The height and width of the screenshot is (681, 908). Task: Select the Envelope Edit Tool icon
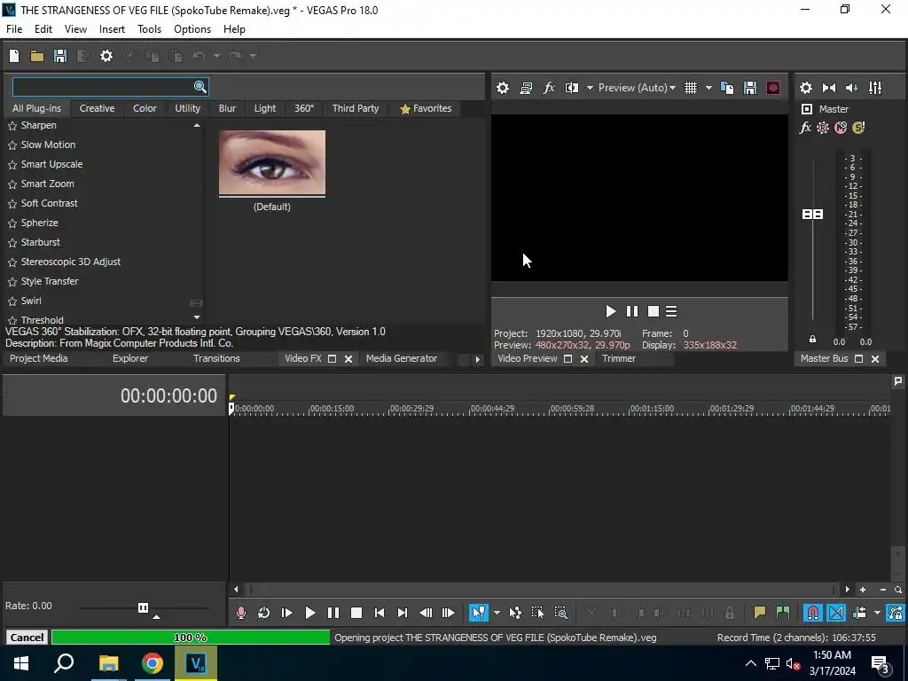click(x=515, y=613)
